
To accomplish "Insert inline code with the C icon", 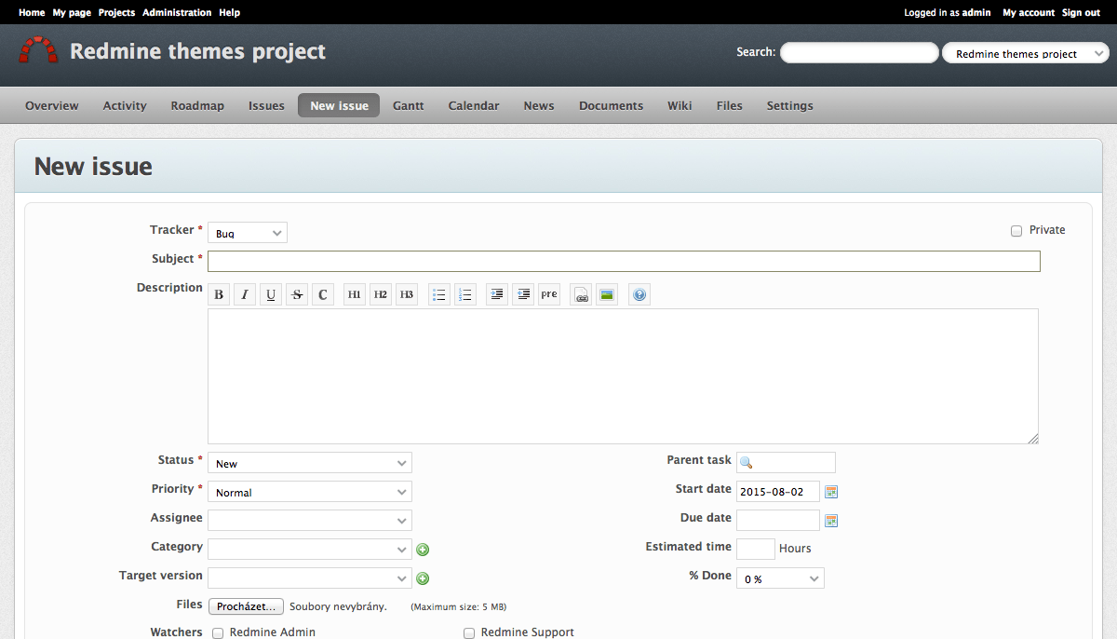I will click(323, 295).
